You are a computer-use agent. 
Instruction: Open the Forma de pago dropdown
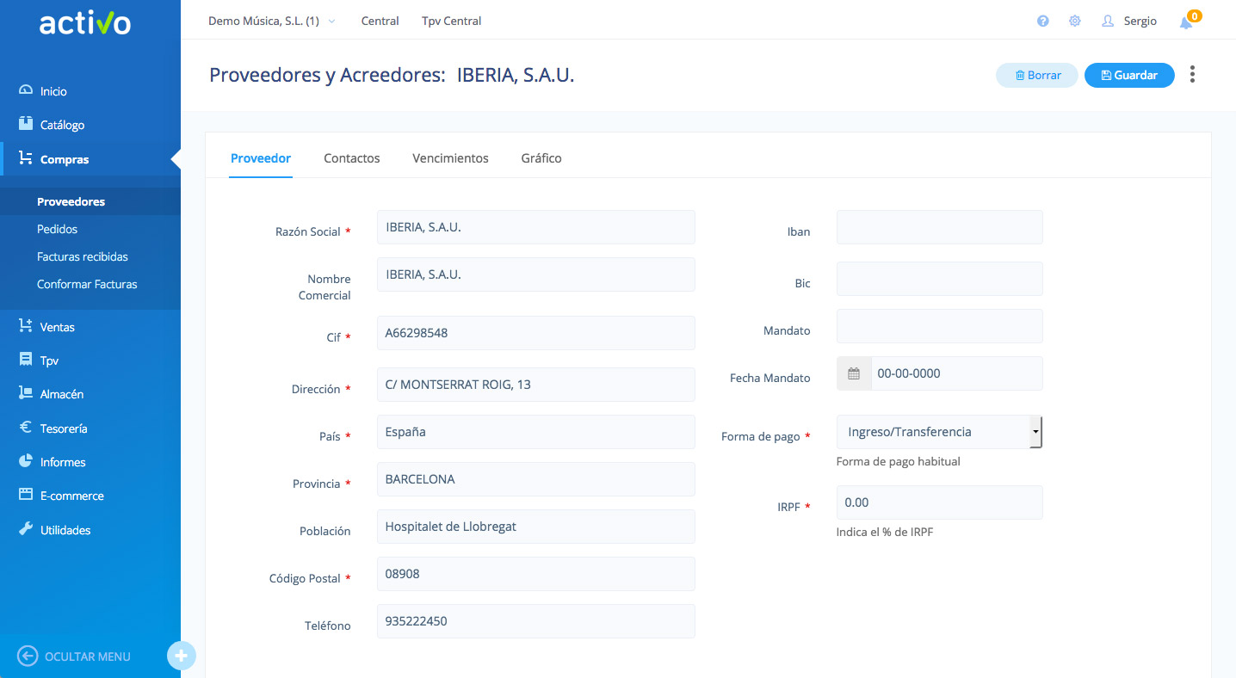[939, 432]
